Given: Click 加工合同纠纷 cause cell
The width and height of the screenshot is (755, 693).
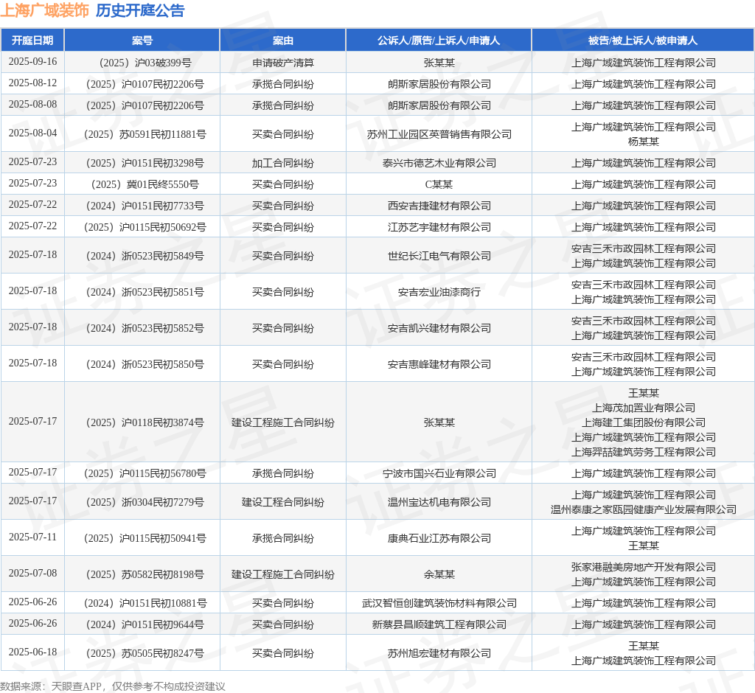Looking at the screenshot, I should 282,163.
